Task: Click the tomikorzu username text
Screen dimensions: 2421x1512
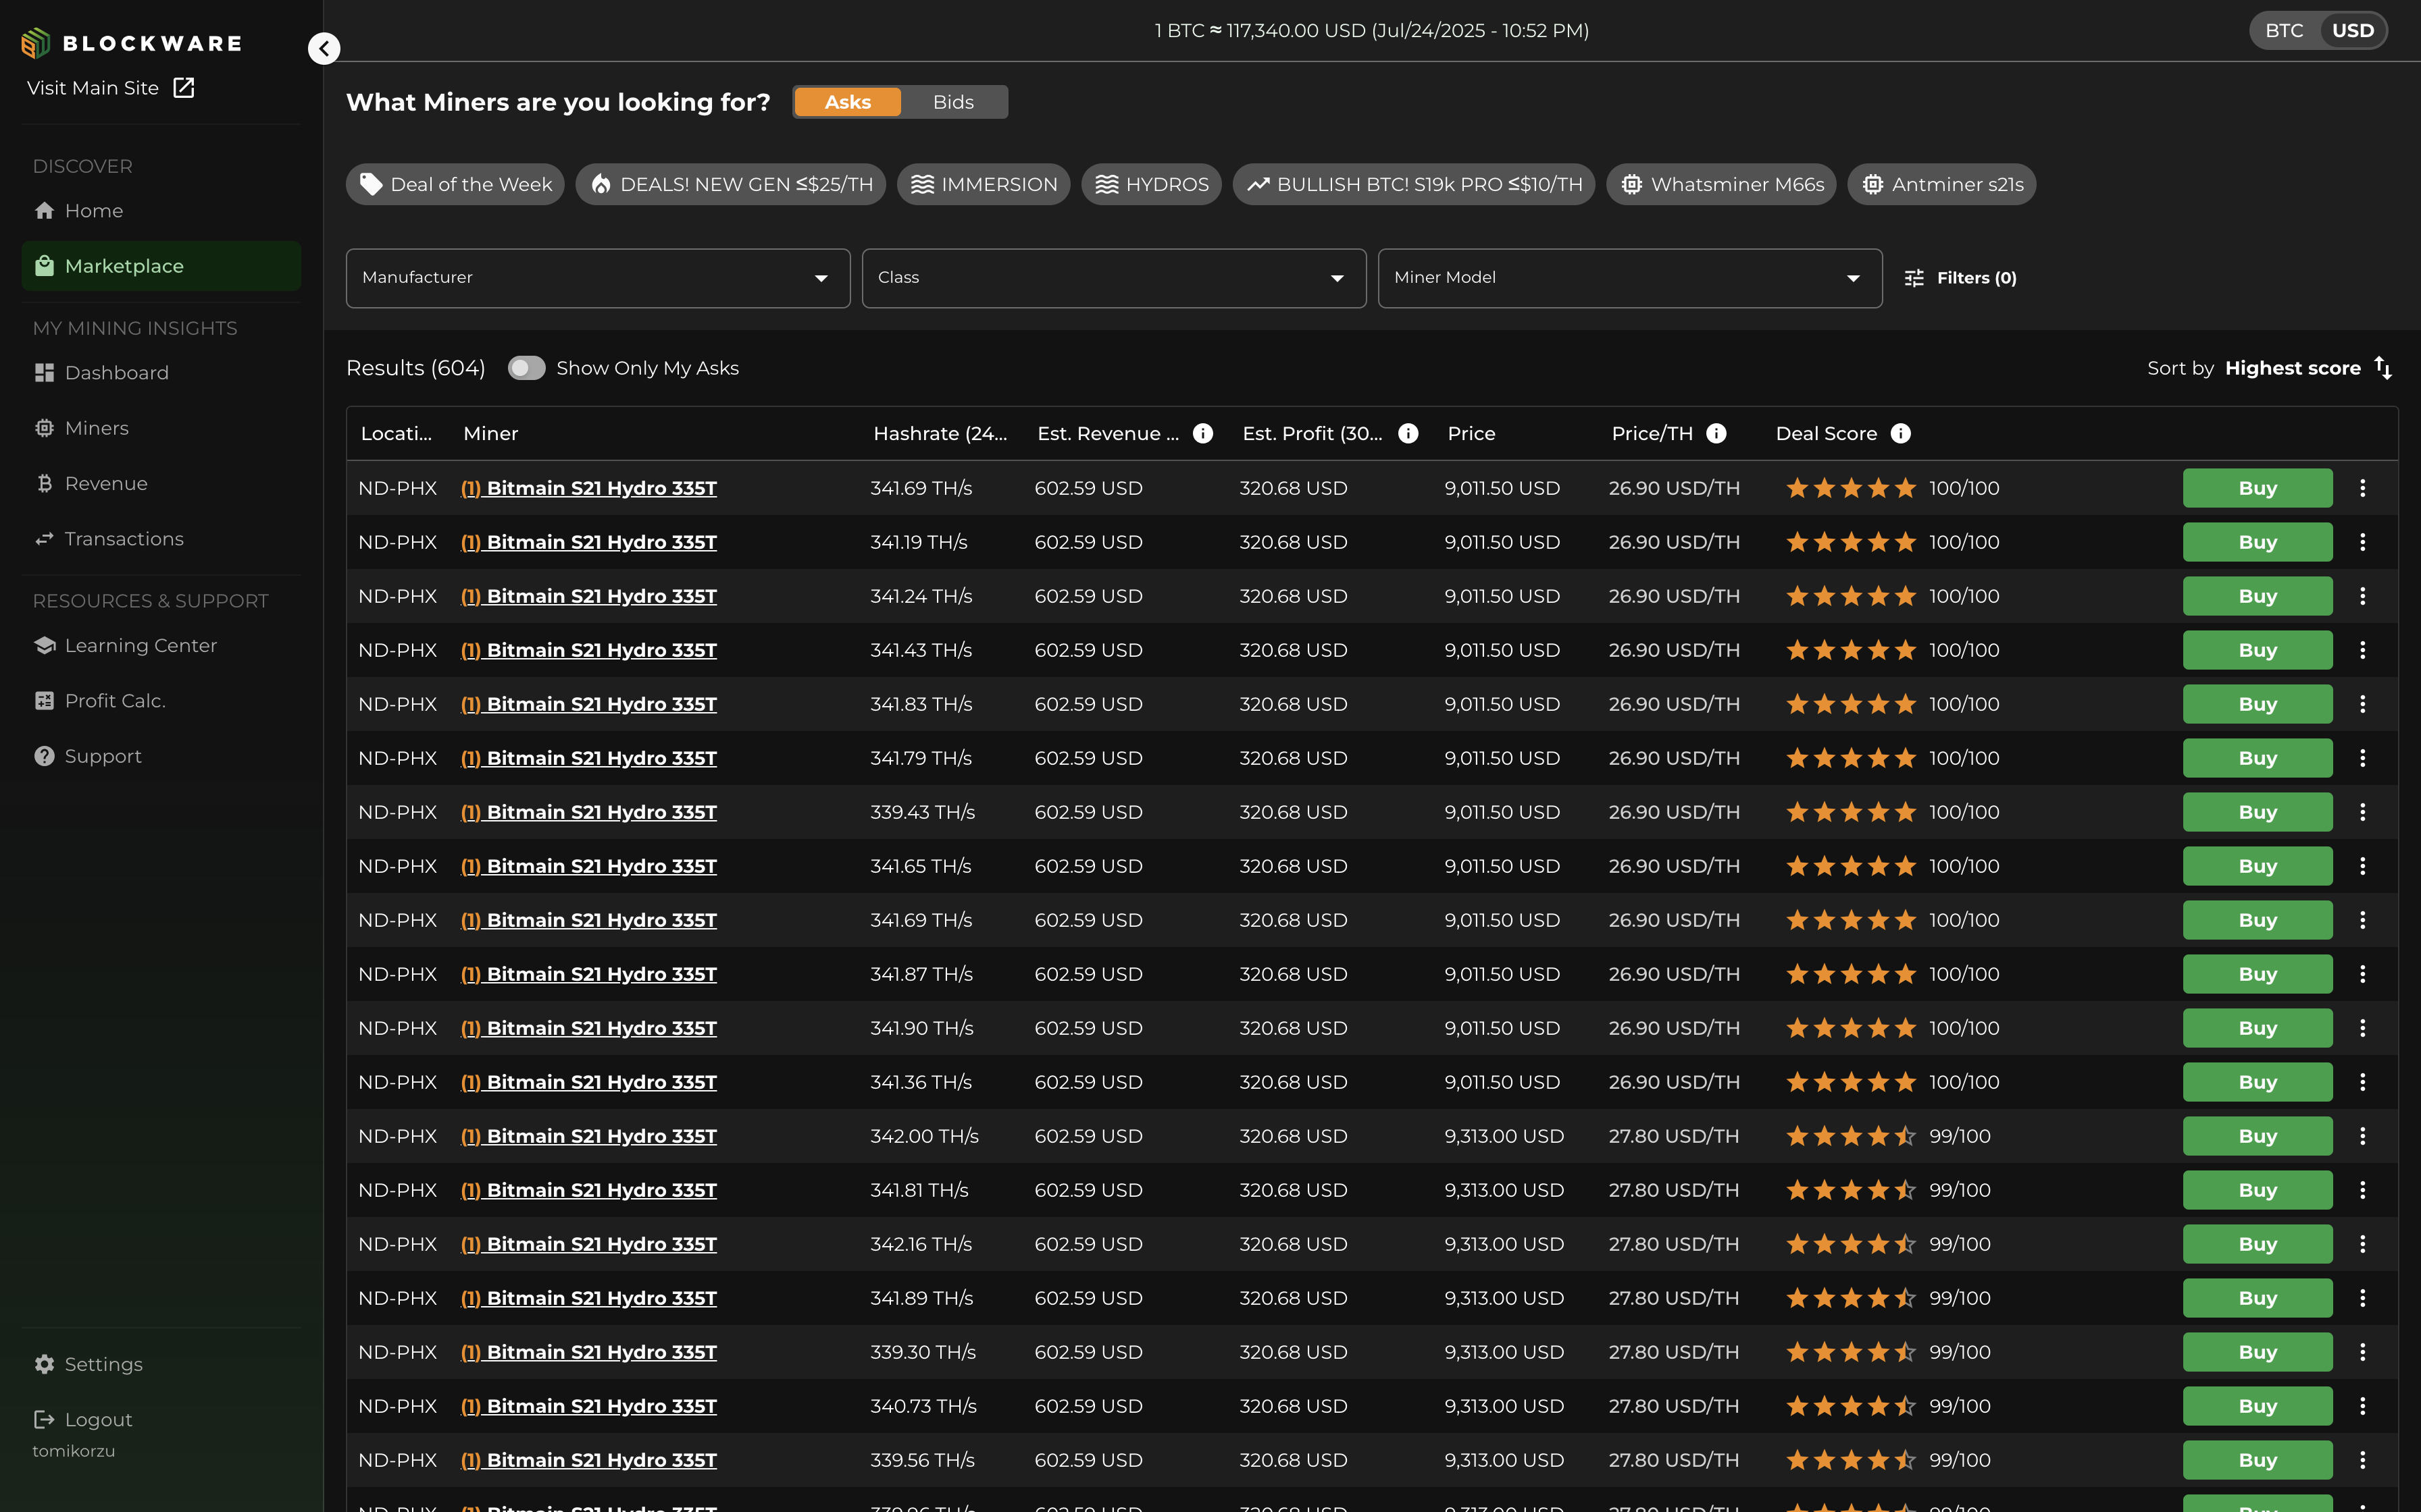Action: [73, 1451]
